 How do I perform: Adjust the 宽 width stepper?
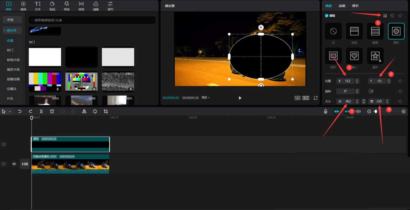[x=387, y=102]
